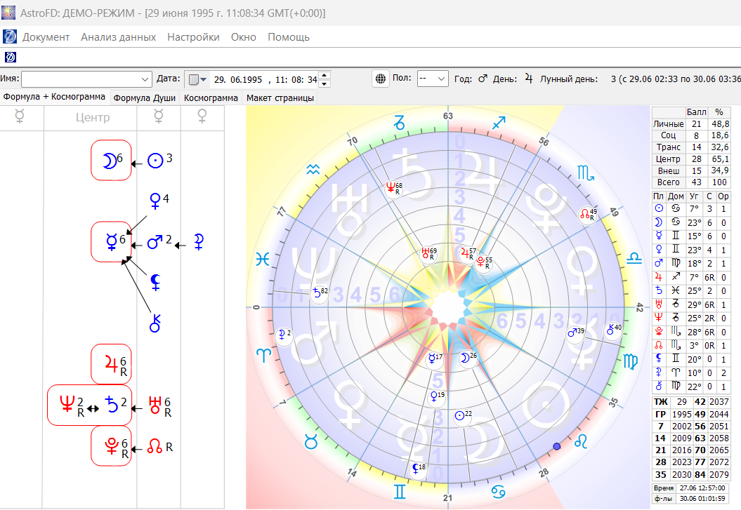Select the North Node formula symbol
The height and width of the screenshot is (510, 741).
[x=155, y=446]
